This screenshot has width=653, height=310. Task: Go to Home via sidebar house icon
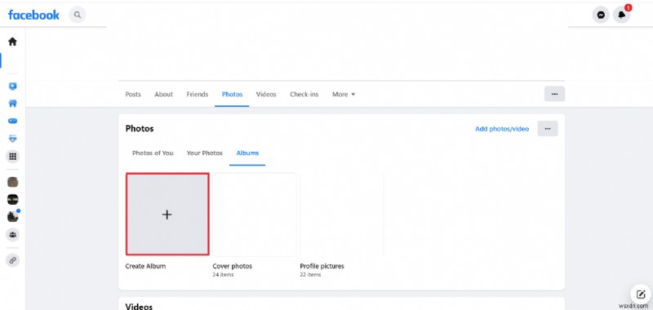pyautogui.click(x=12, y=42)
